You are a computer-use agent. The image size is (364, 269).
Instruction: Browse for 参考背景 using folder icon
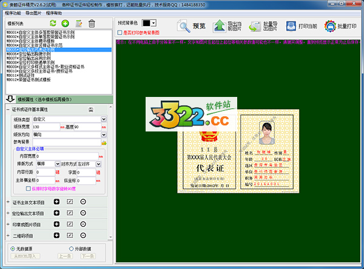click(104, 142)
